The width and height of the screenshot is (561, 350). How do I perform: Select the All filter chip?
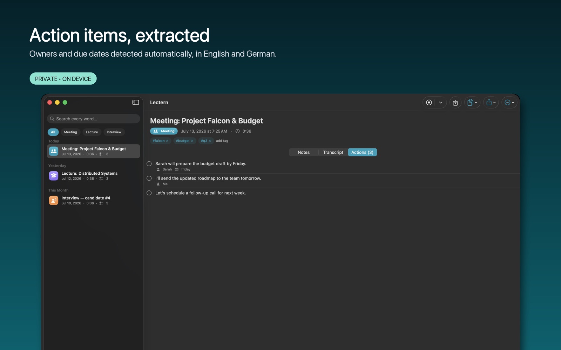[x=53, y=132]
